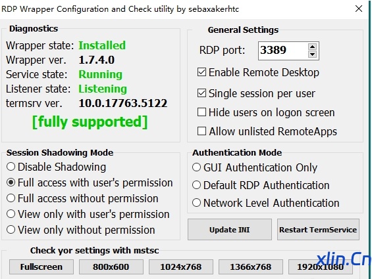Screen dimensions: 372x279
Task: Choose Default RDP Authentication
Action: click(x=196, y=185)
